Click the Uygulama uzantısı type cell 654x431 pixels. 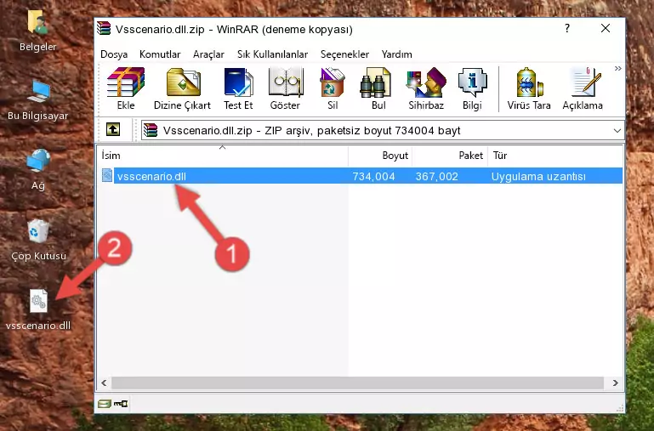(538, 176)
